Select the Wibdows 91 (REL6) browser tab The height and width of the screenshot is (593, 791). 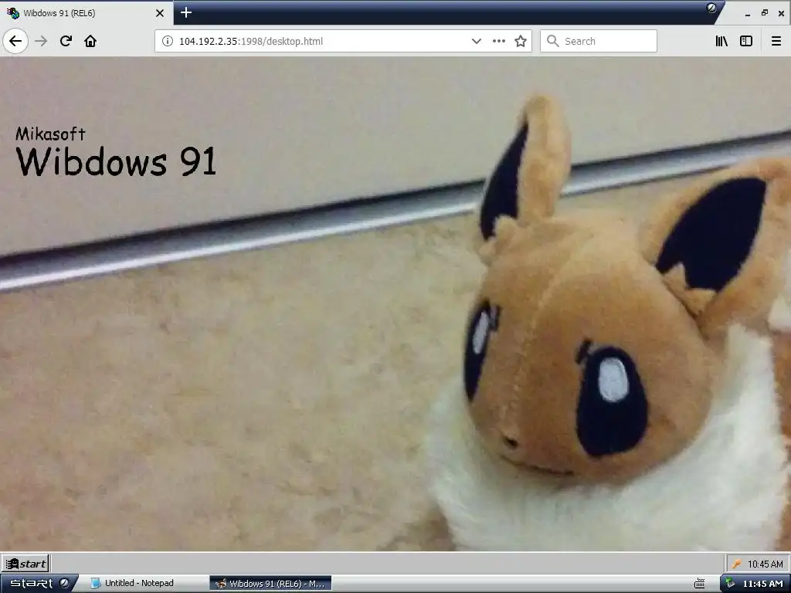tap(87, 13)
